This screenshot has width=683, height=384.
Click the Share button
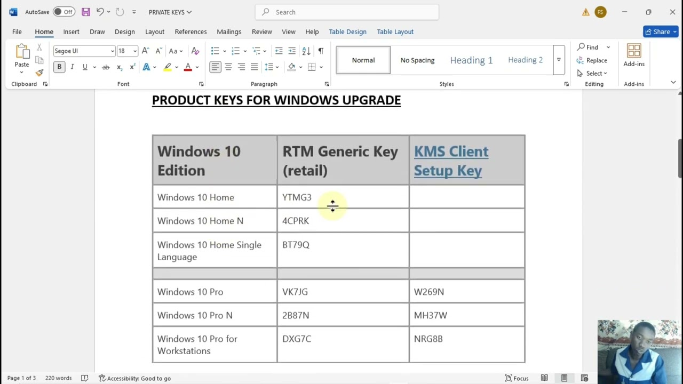click(661, 31)
